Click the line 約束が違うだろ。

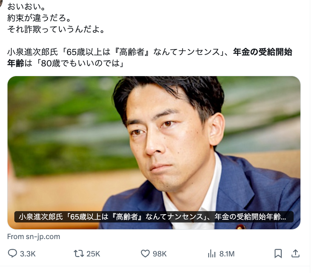point(39,18)
